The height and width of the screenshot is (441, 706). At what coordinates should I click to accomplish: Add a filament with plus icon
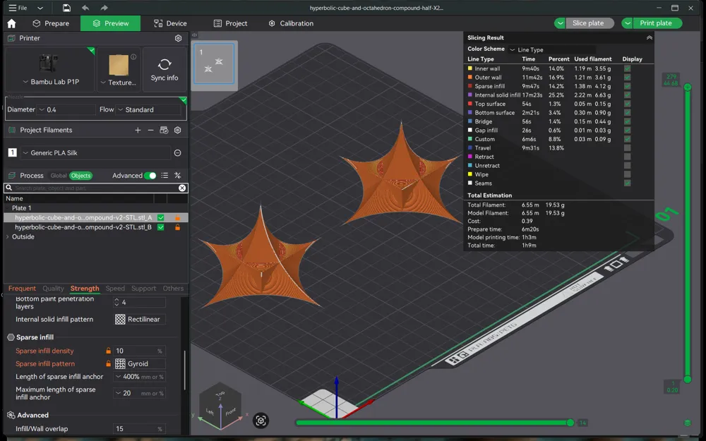138,130
